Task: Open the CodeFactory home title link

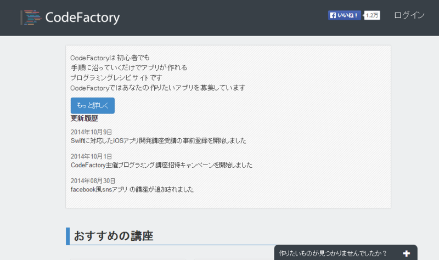Action: [x=82, y=18]
